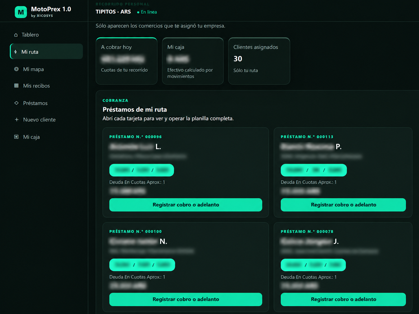Click the Mis recibos grid icon
The width and height of the screenshot is (419, 314).
[16, 86]
